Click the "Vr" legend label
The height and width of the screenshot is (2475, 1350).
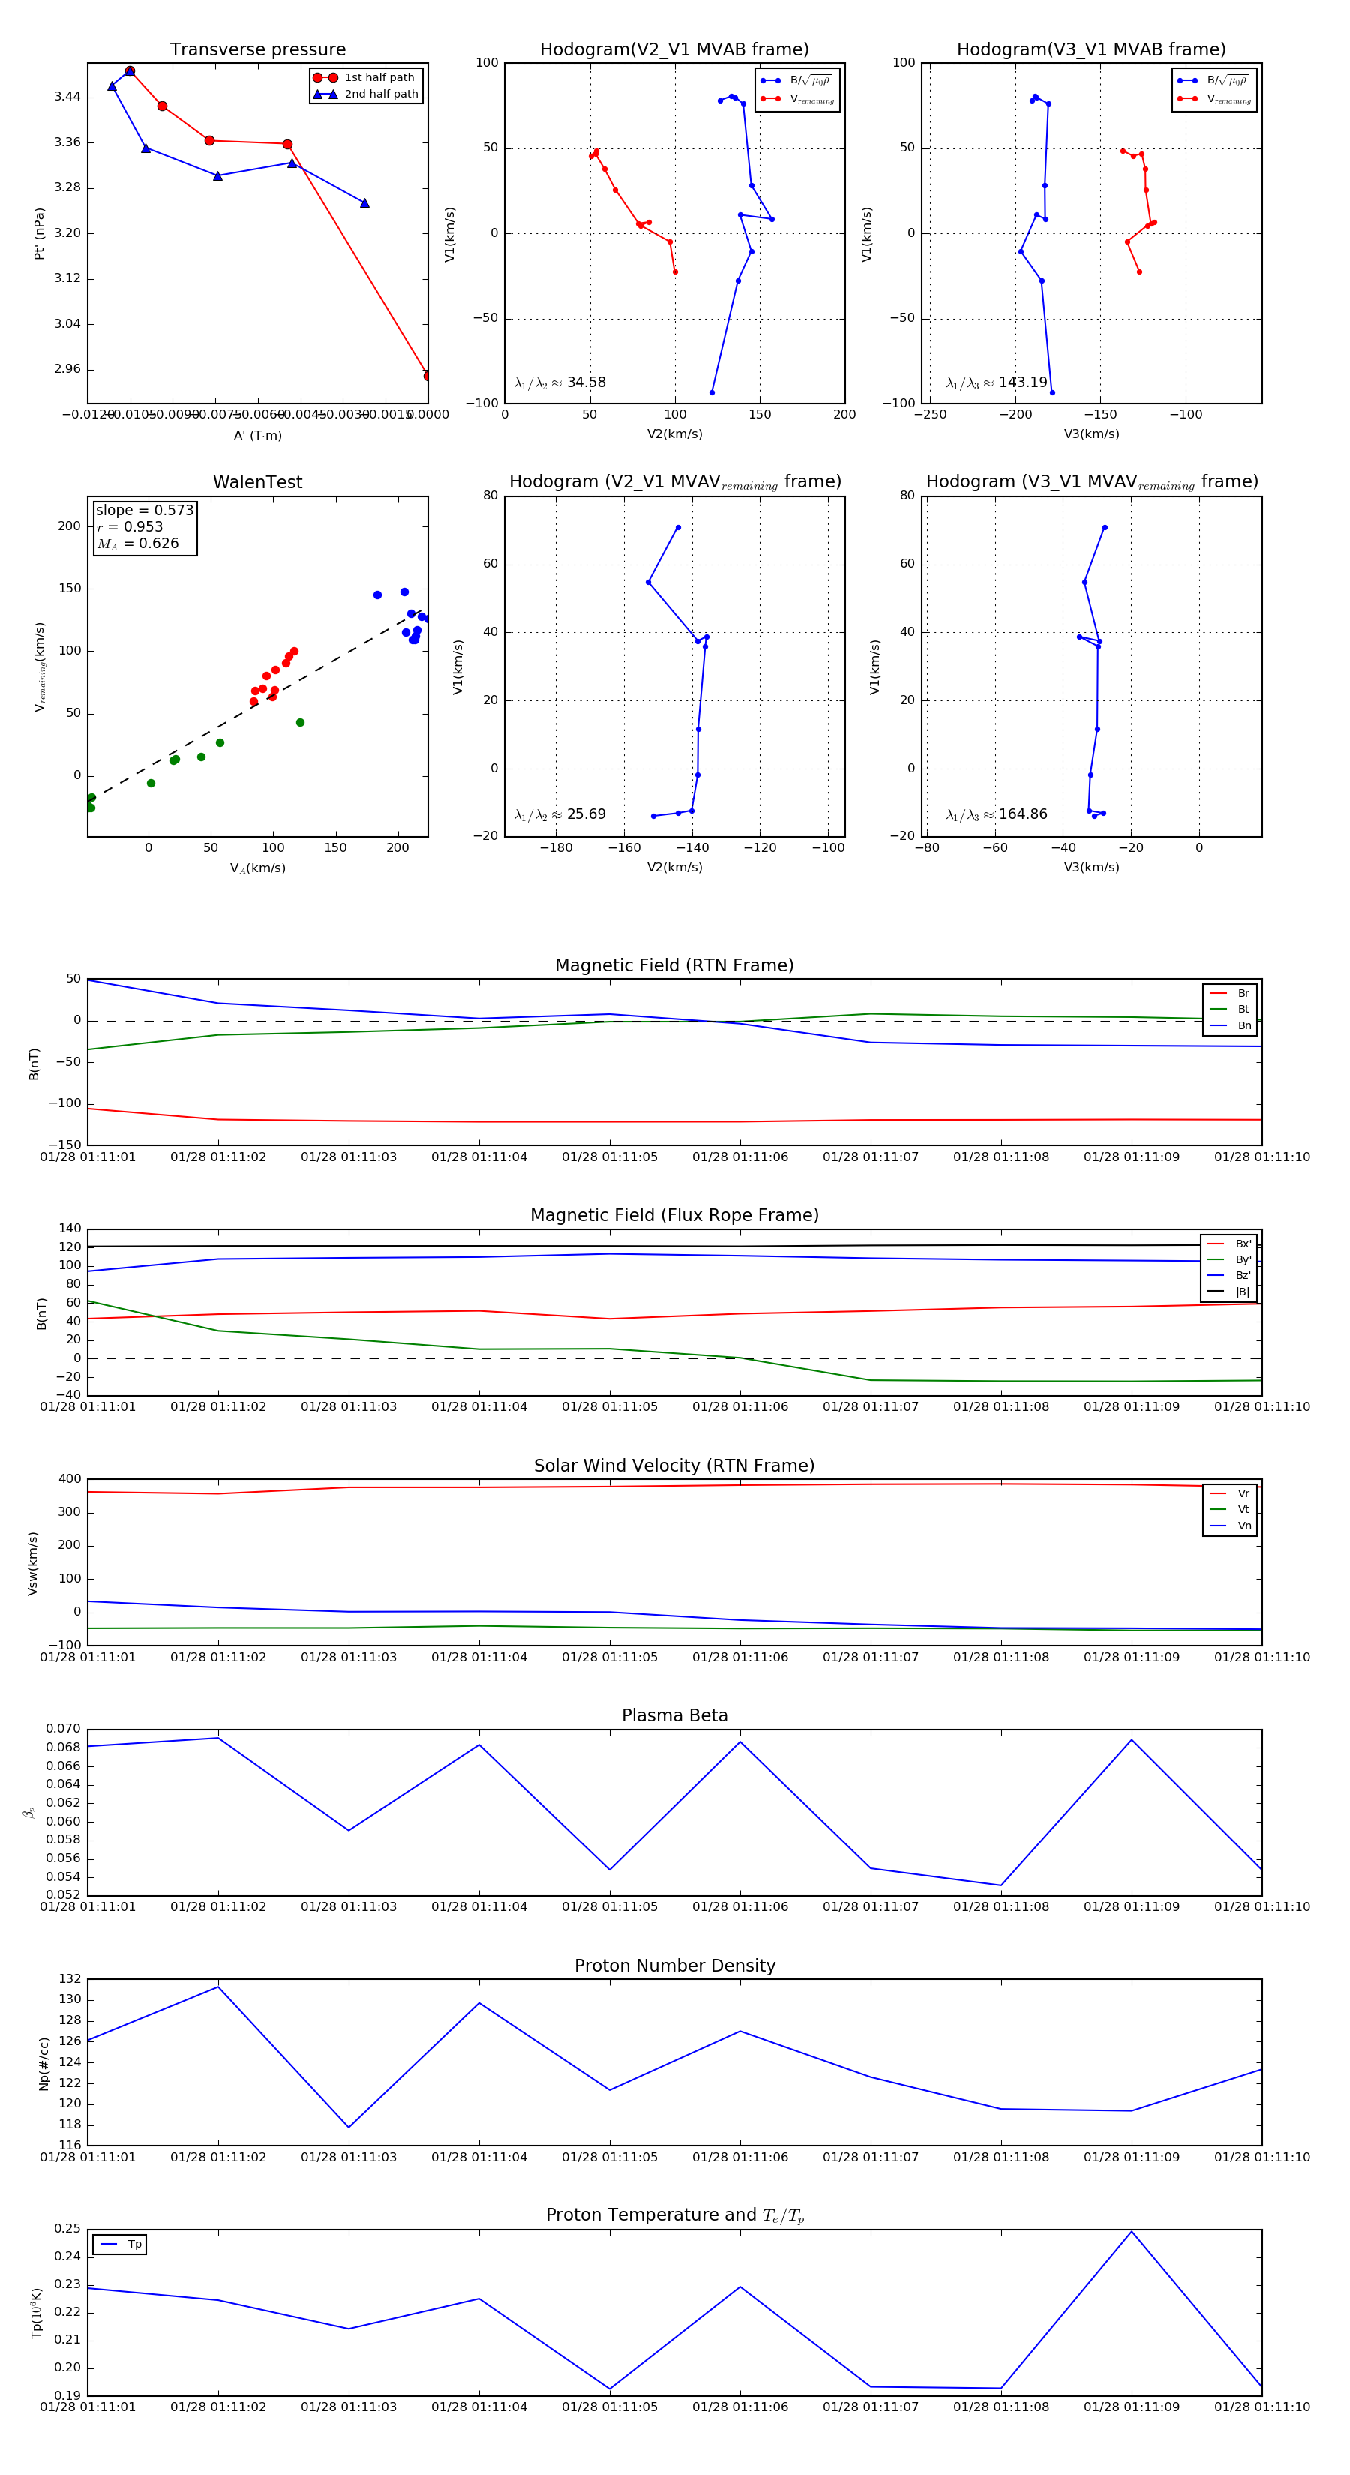tap(1243, 1494)
